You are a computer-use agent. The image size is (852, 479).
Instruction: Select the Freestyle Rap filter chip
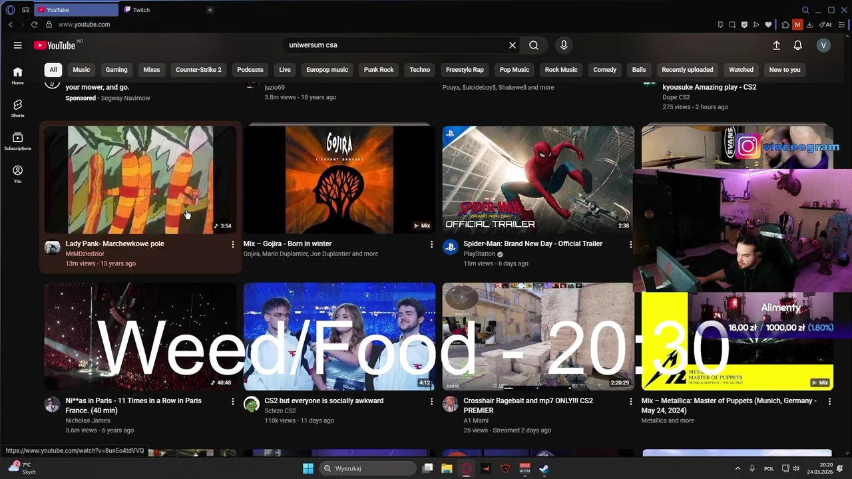point(465,69)
